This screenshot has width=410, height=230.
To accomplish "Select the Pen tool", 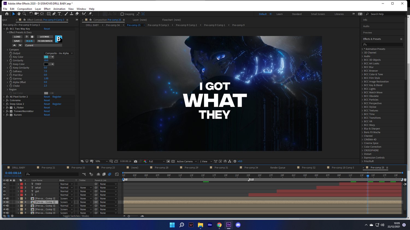I will pos(54,14).
